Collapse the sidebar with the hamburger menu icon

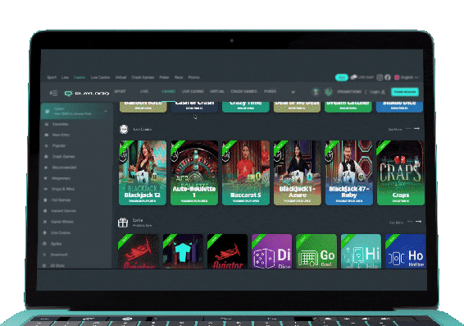coord(53,93)
